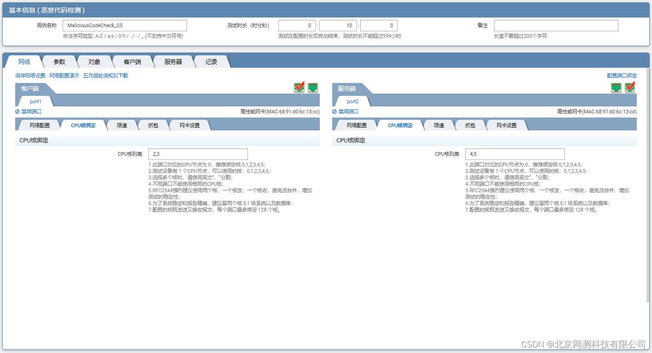Click the 配置端口绑定 link
Viewport: 652px width, 353px height.
point(622,76)
